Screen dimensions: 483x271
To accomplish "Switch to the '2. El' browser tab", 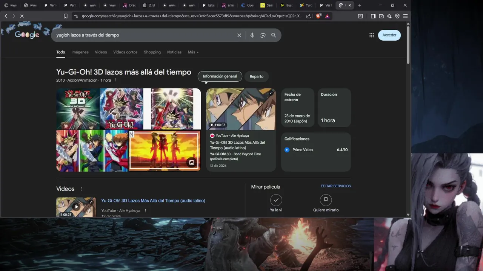I will click(149, 5).
